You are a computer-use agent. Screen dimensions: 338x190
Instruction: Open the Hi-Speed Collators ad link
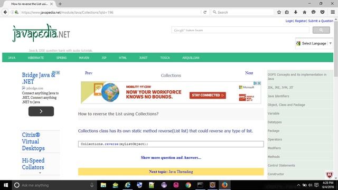pos(33,164)
